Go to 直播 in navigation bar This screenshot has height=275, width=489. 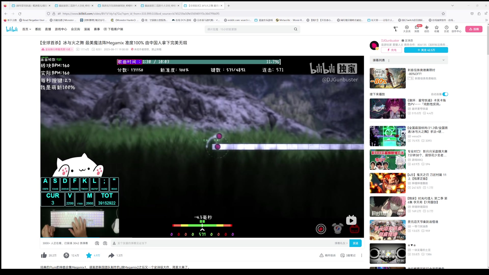[48, 29]
